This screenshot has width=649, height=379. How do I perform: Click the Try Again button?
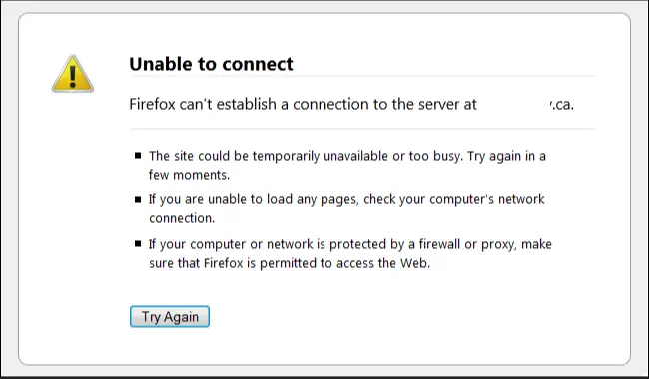click(170, 316)
